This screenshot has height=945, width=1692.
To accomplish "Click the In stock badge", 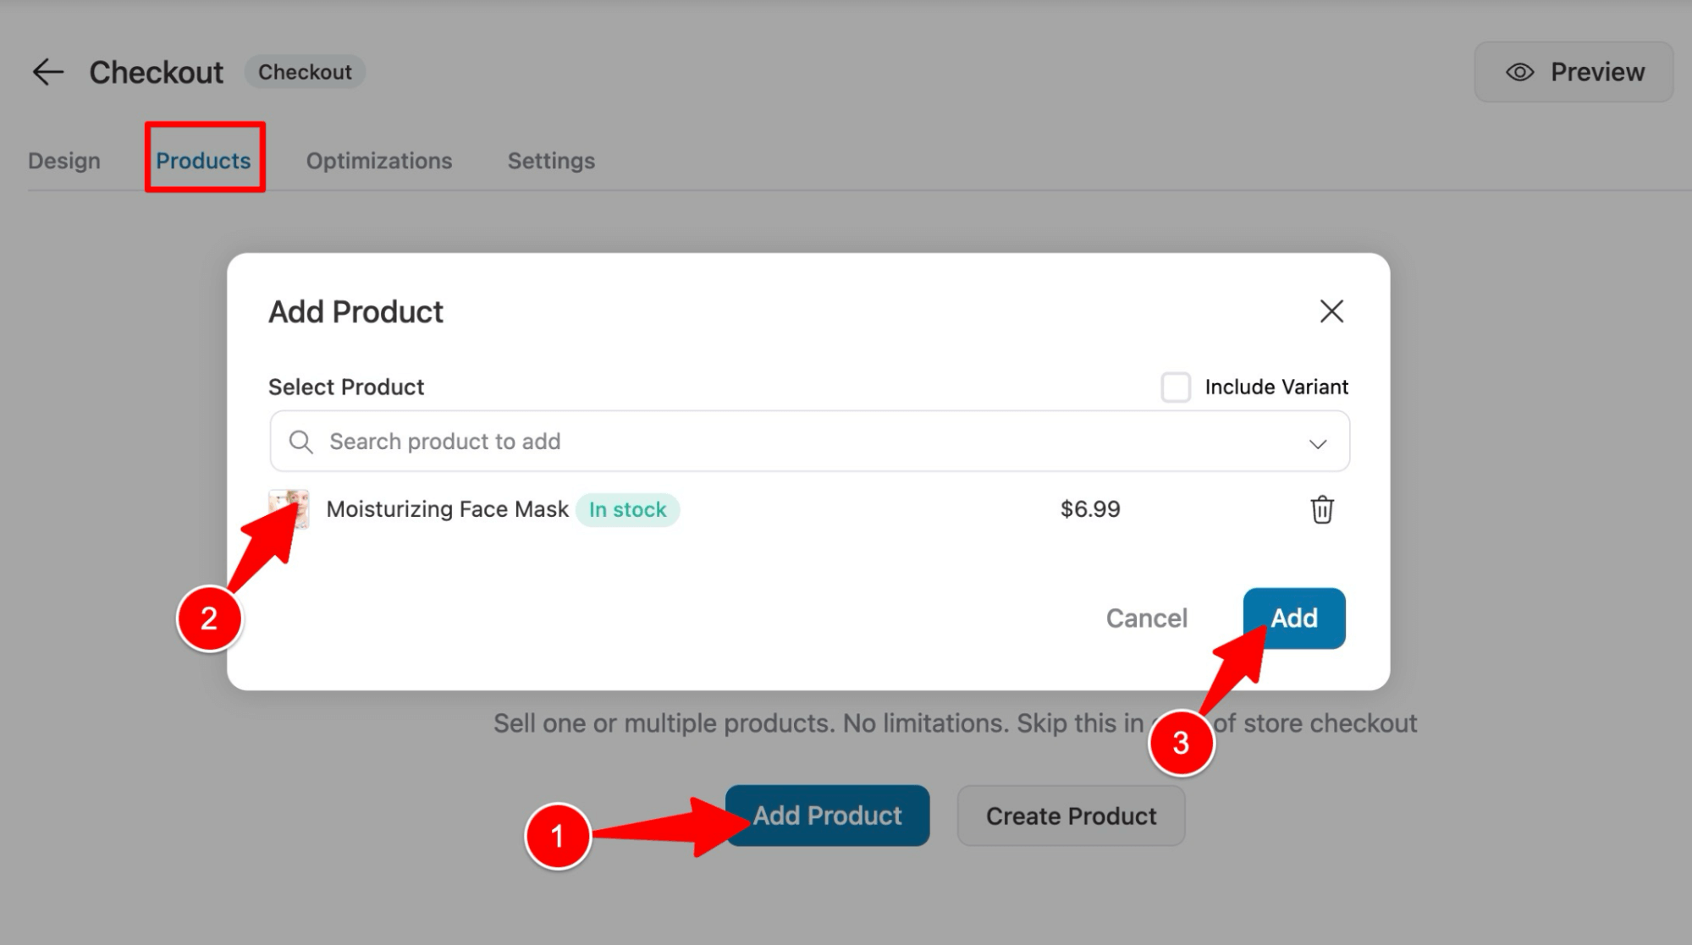I will [627, 509].
